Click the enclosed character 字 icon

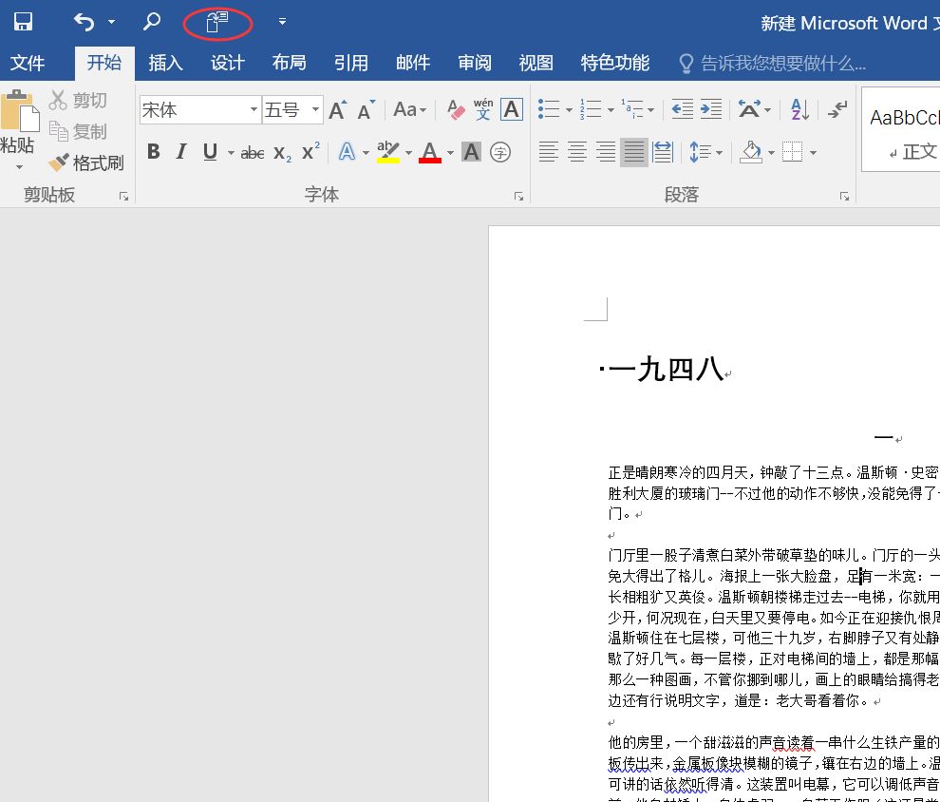500,152
